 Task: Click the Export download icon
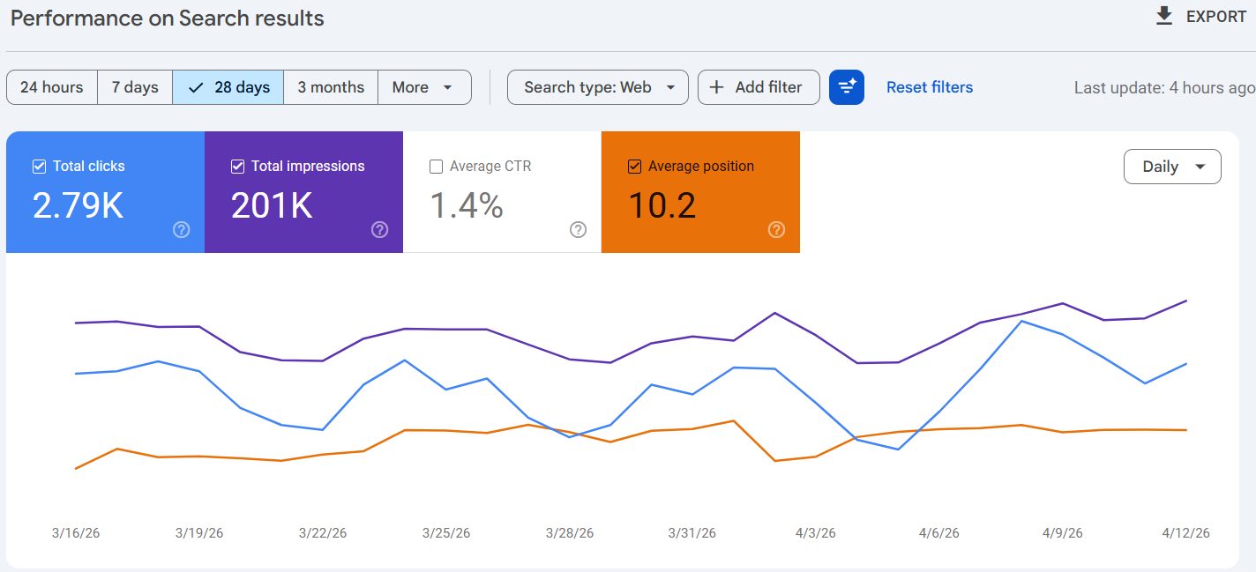[1164, 16]
